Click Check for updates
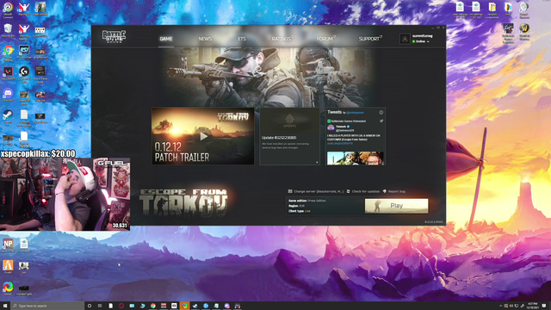 pos(363,191)
